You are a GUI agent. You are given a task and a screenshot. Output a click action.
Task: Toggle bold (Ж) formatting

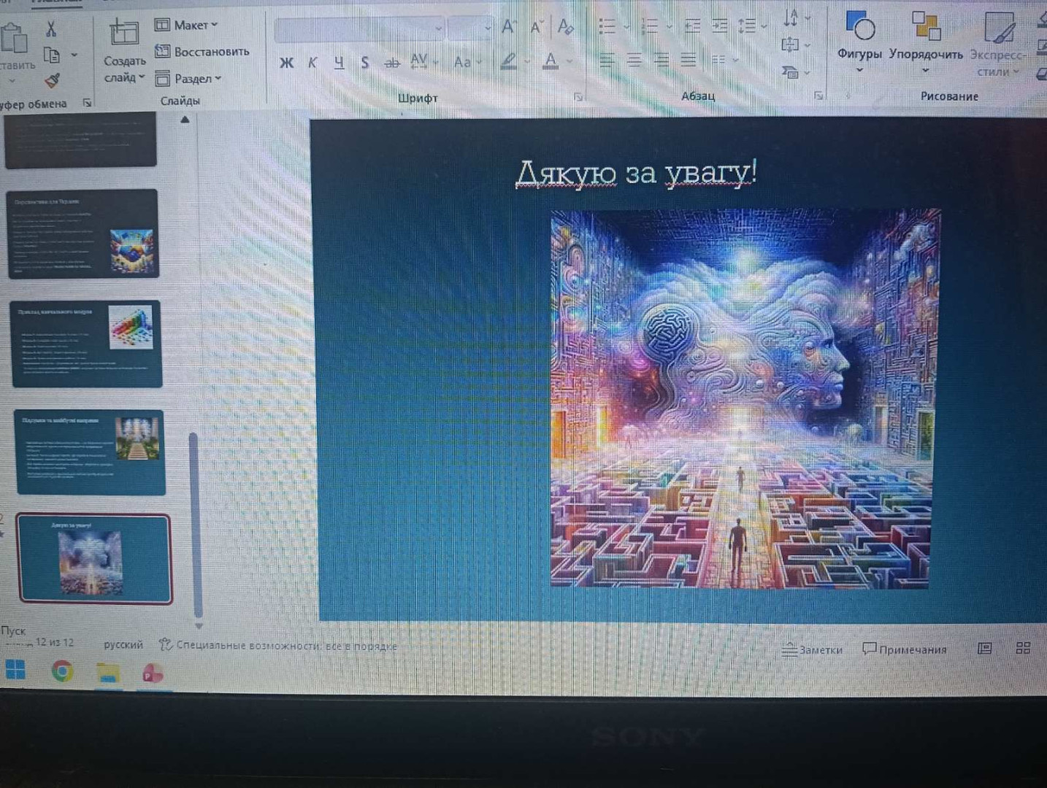coord(286,63)
